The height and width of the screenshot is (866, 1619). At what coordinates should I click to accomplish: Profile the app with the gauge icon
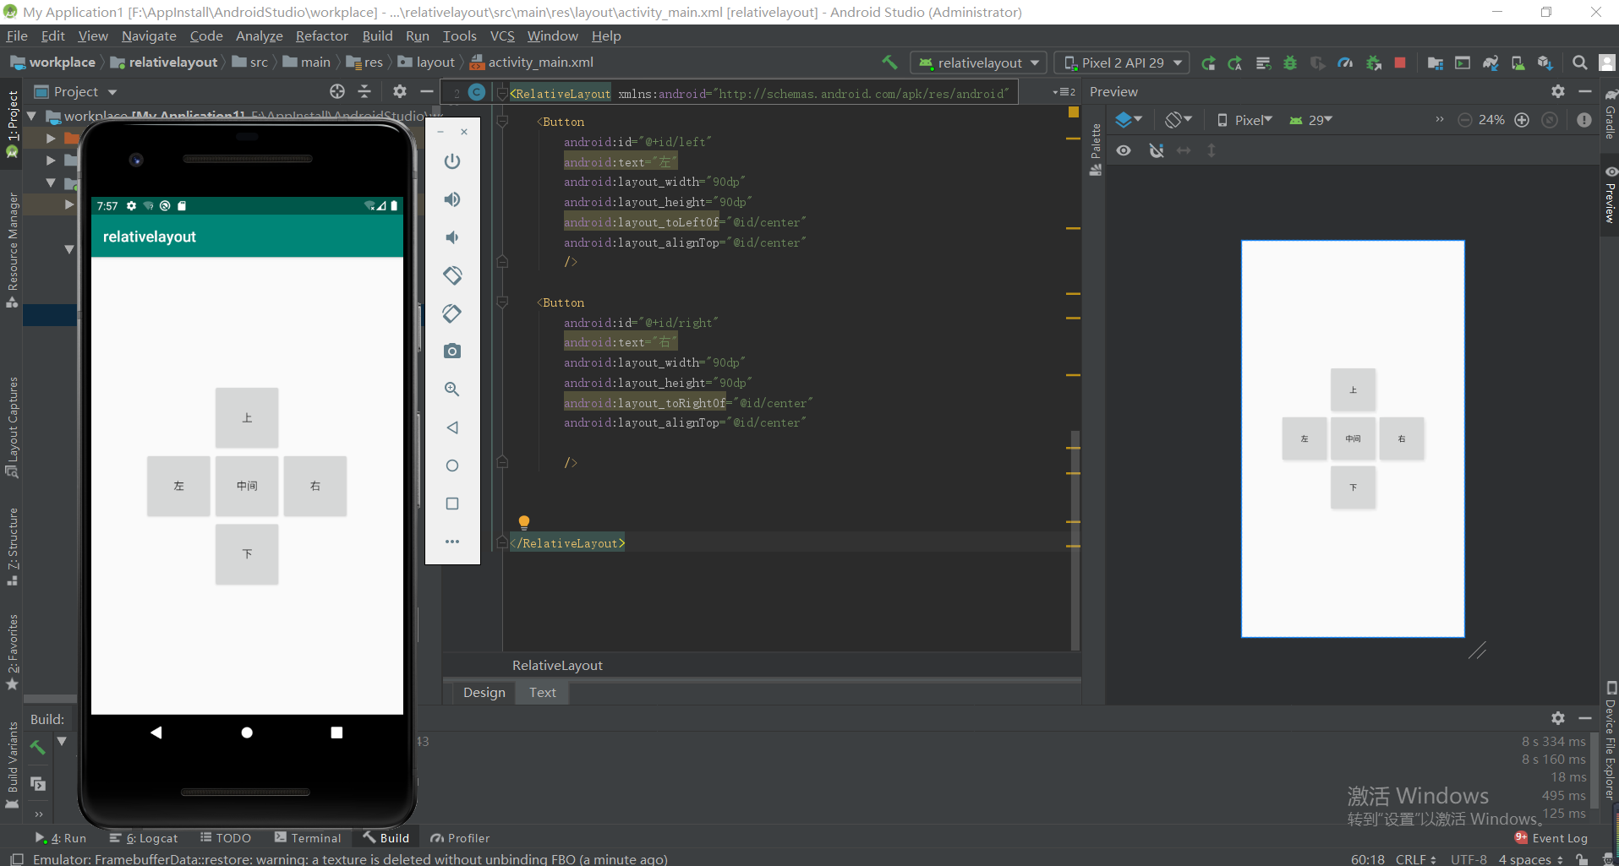(x=1346, y=63)
